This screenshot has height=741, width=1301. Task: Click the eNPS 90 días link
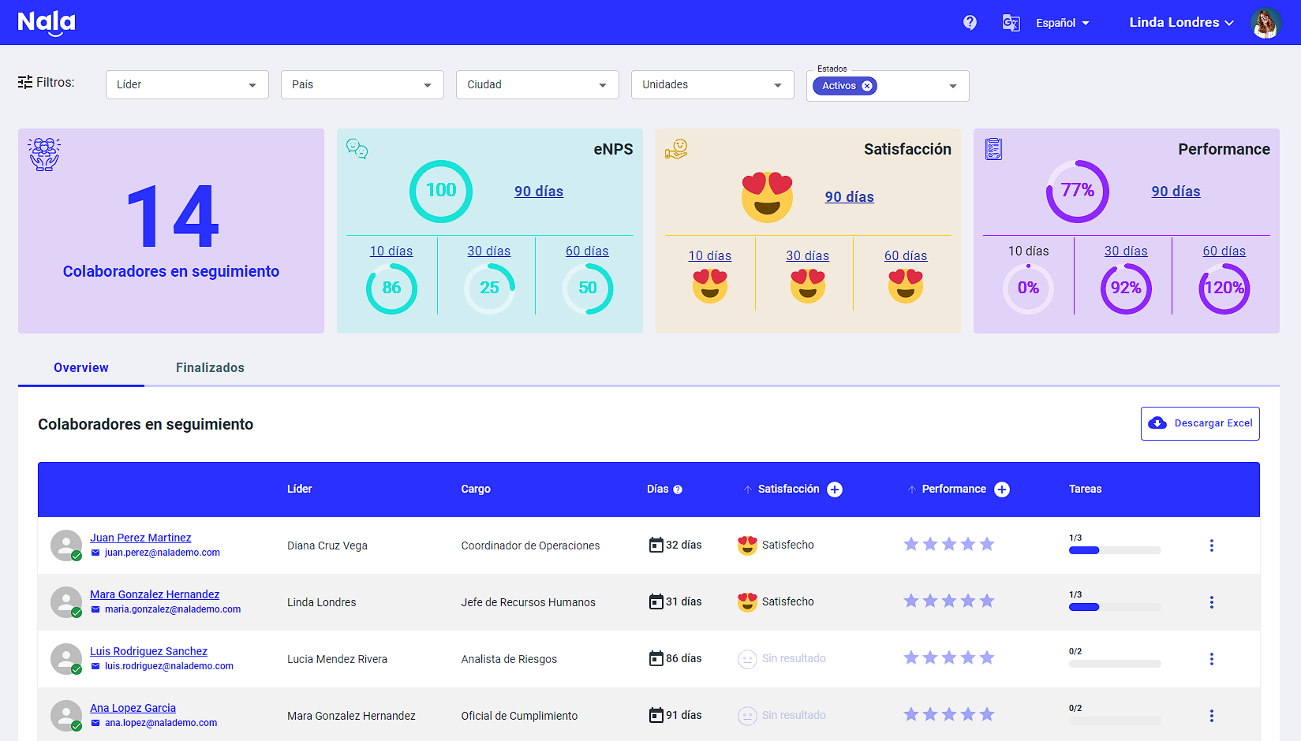(x=539, y=192)
